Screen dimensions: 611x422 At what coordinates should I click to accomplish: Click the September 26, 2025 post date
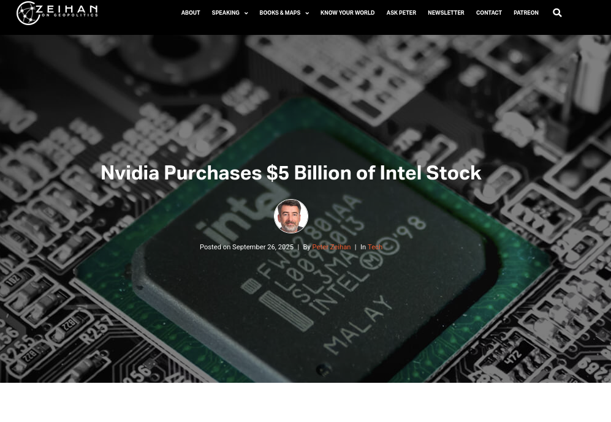(263, 247)
